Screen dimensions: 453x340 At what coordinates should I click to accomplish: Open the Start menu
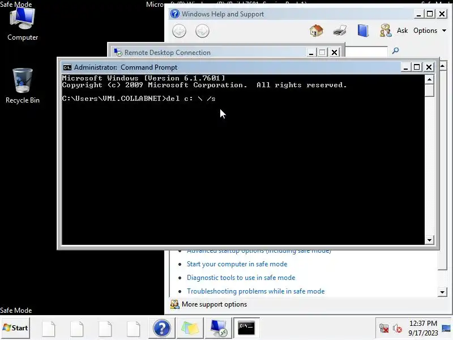(15, 328)
